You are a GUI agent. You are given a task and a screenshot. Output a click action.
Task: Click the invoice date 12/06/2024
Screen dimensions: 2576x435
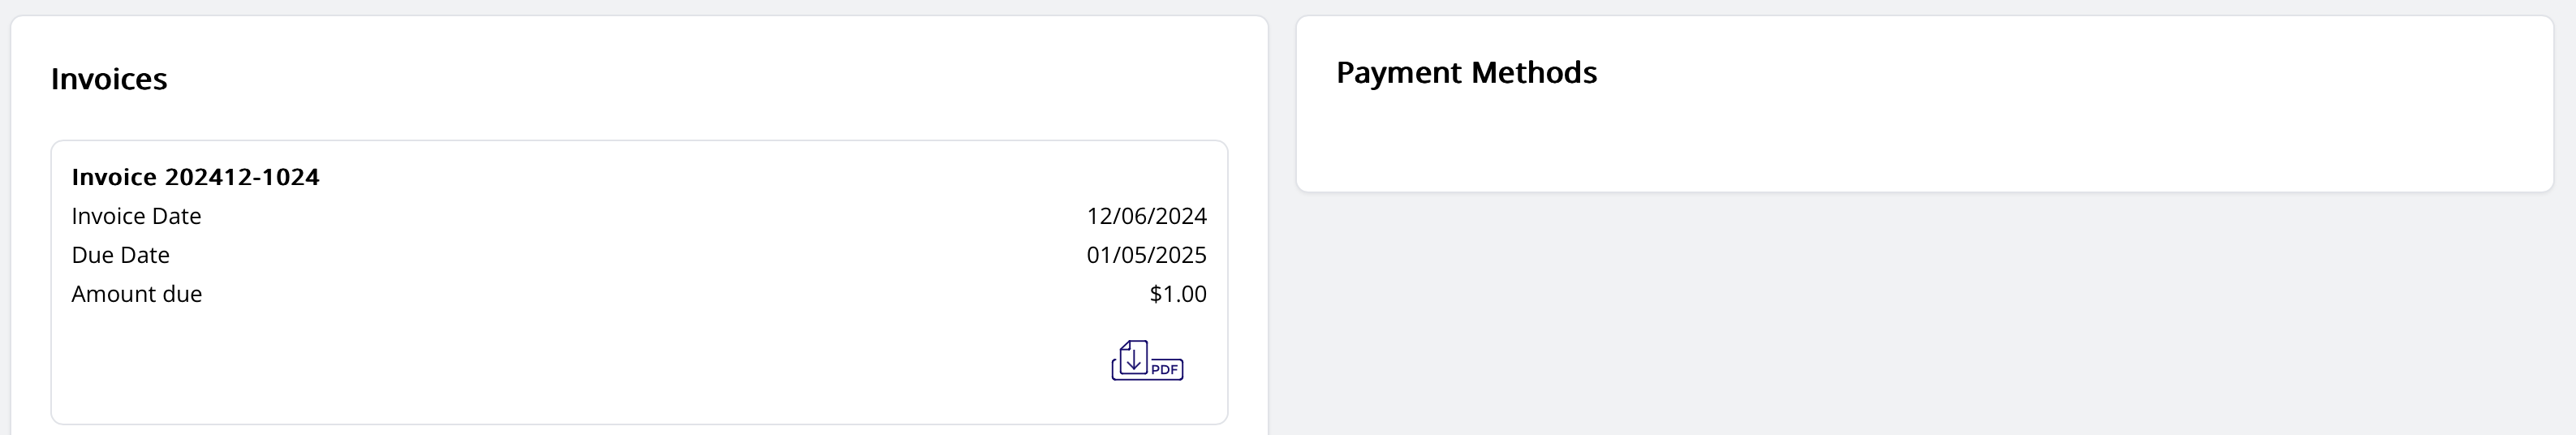coord(1146,216)
